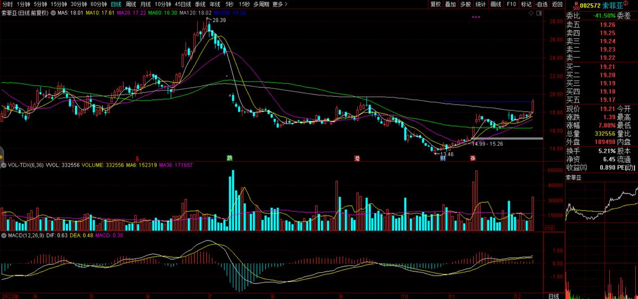638x299 pixels.
Task: Click the 叠加 overlay button
Action: (450, 4)
